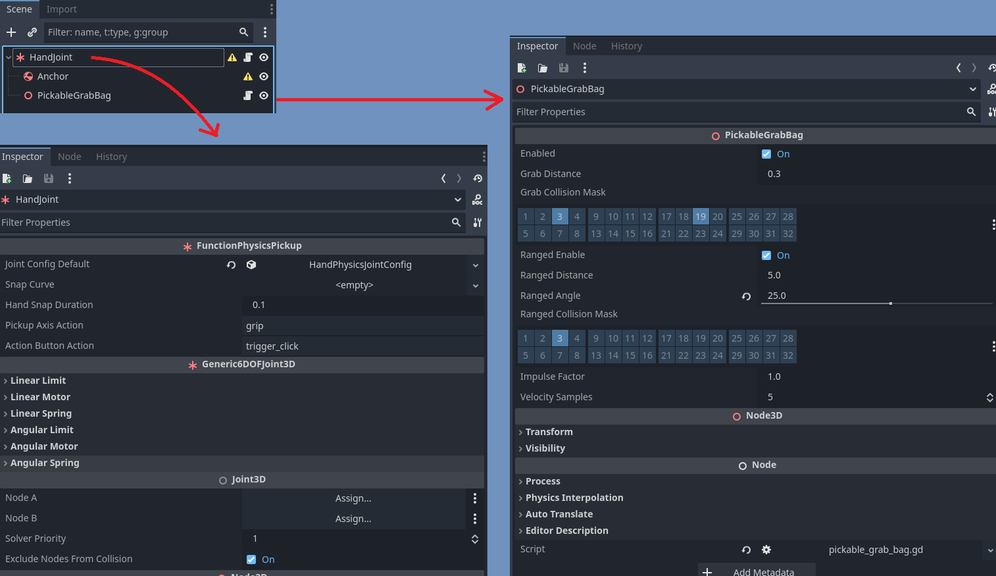Click Assign for Node A

353,498
